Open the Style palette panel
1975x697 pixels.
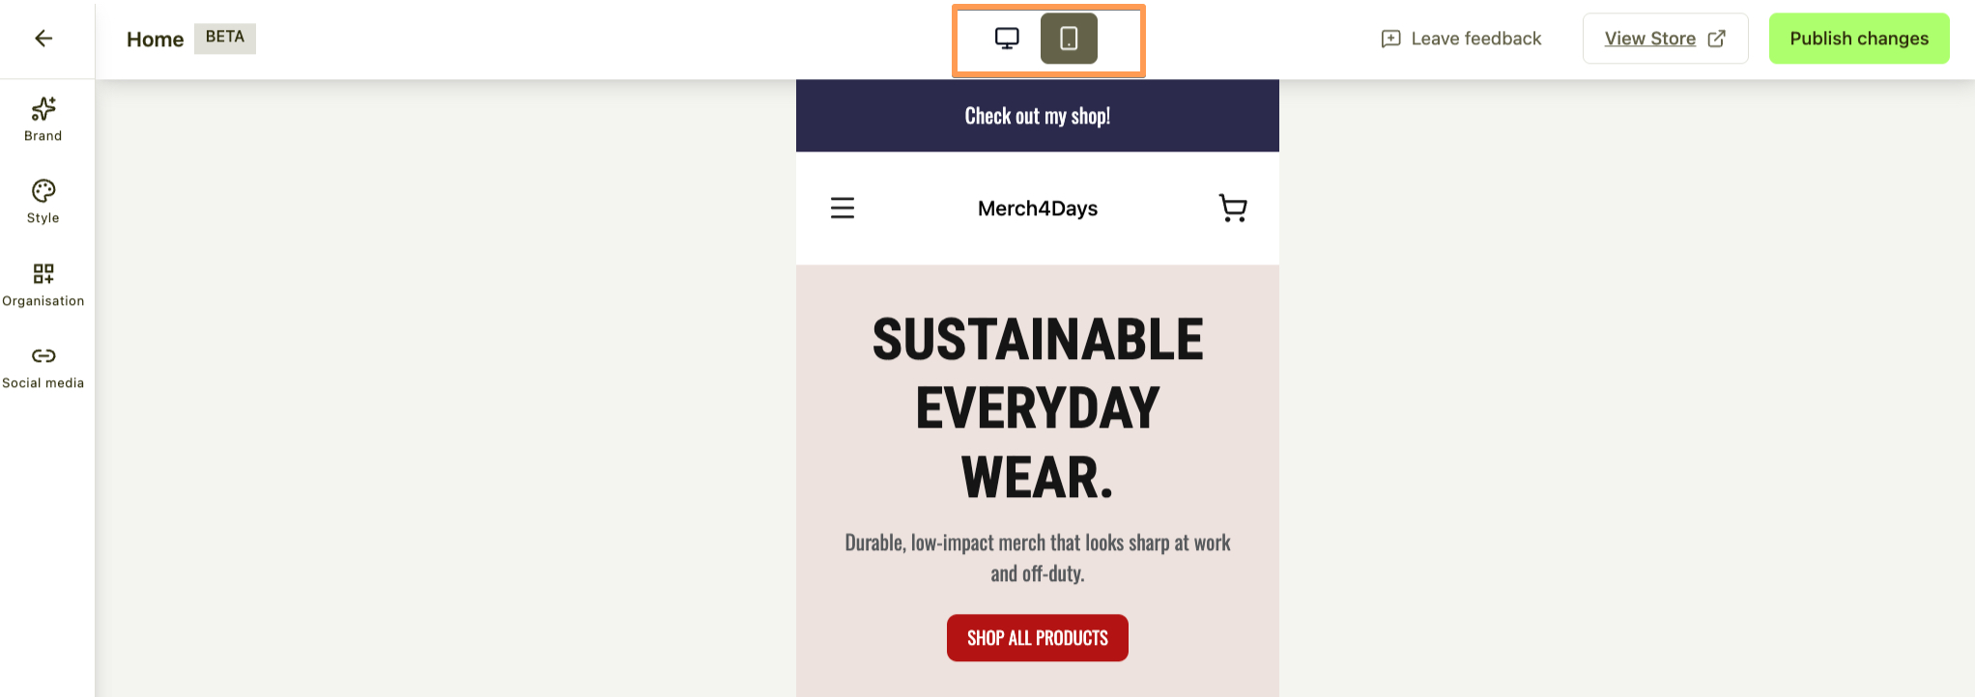click(x=43, y=202)
